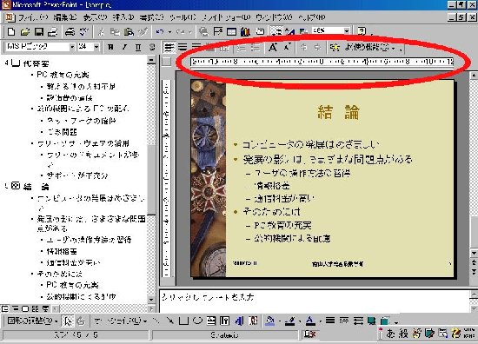Cut the selection with the scissors icon
The width and height of the screenshot is (478, 344).
click(101, 31)
